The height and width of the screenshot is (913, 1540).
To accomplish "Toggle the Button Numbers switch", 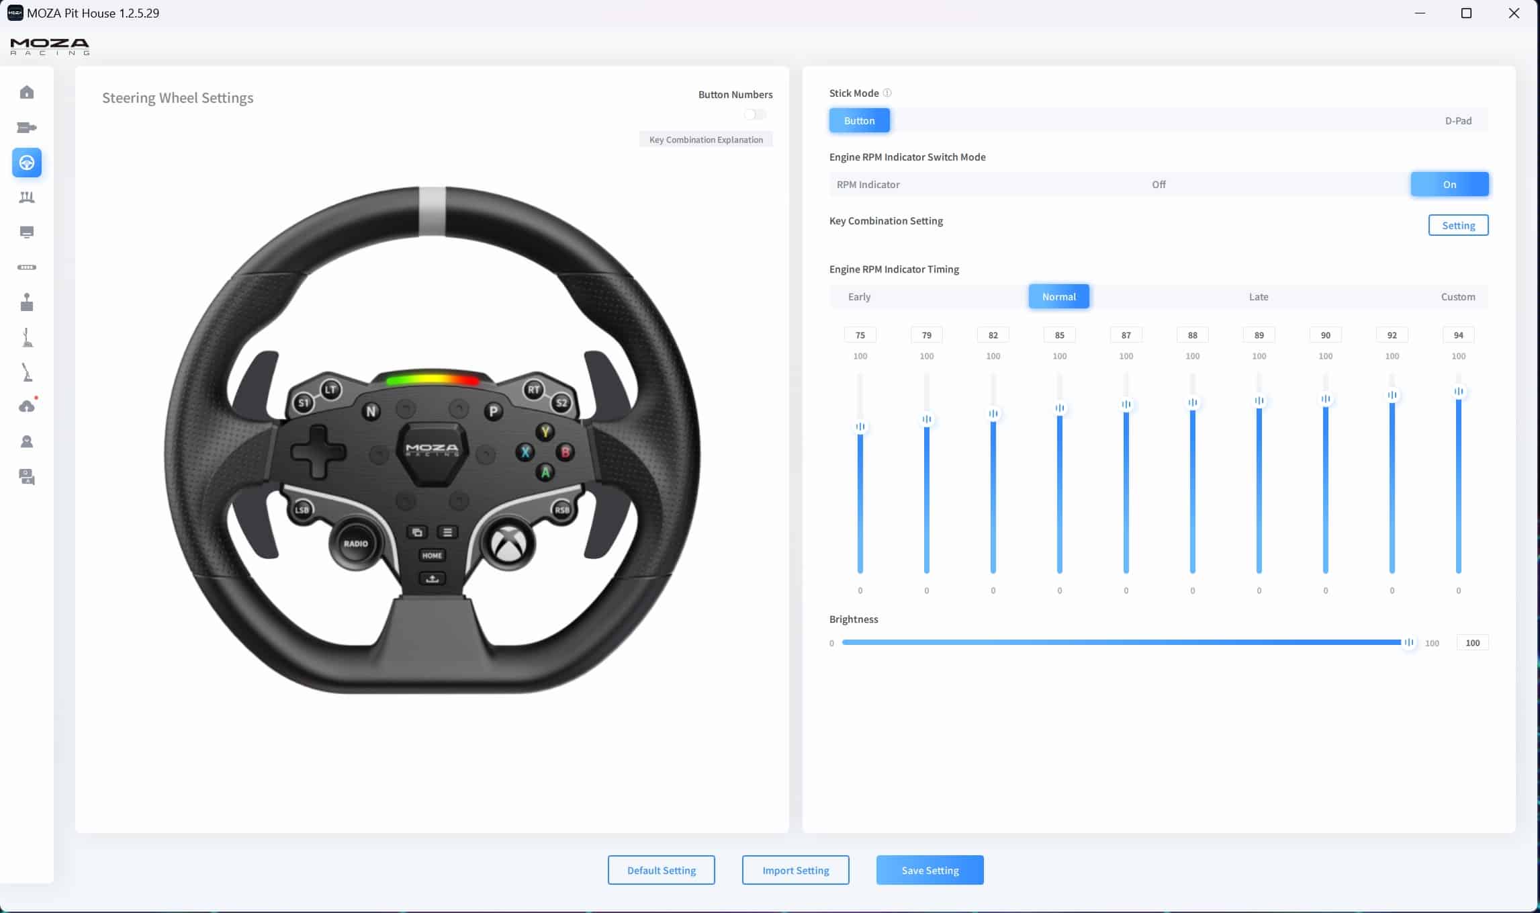I will point(755,114).
